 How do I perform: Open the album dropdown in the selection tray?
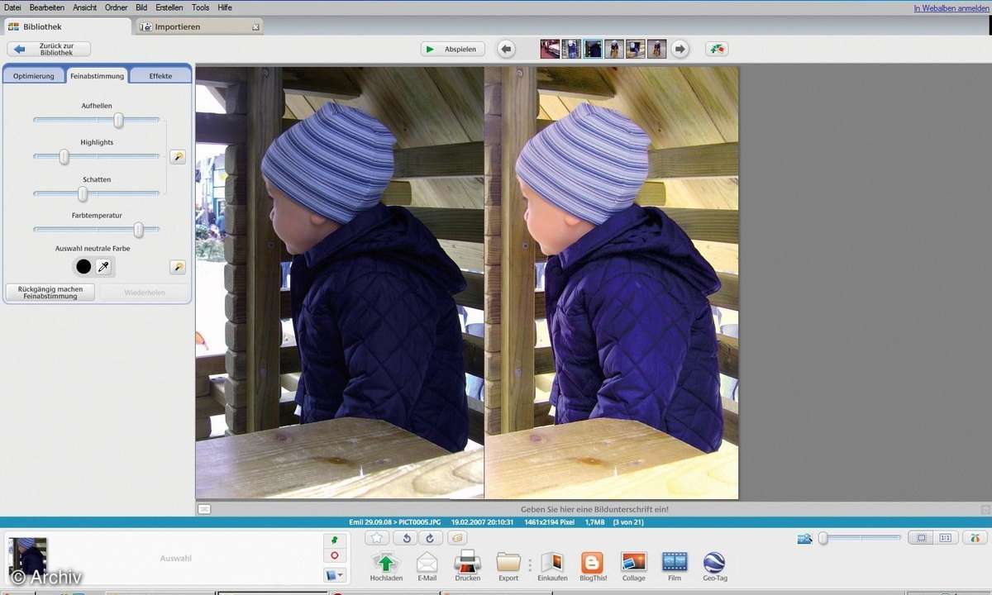[x=334, y=574]
